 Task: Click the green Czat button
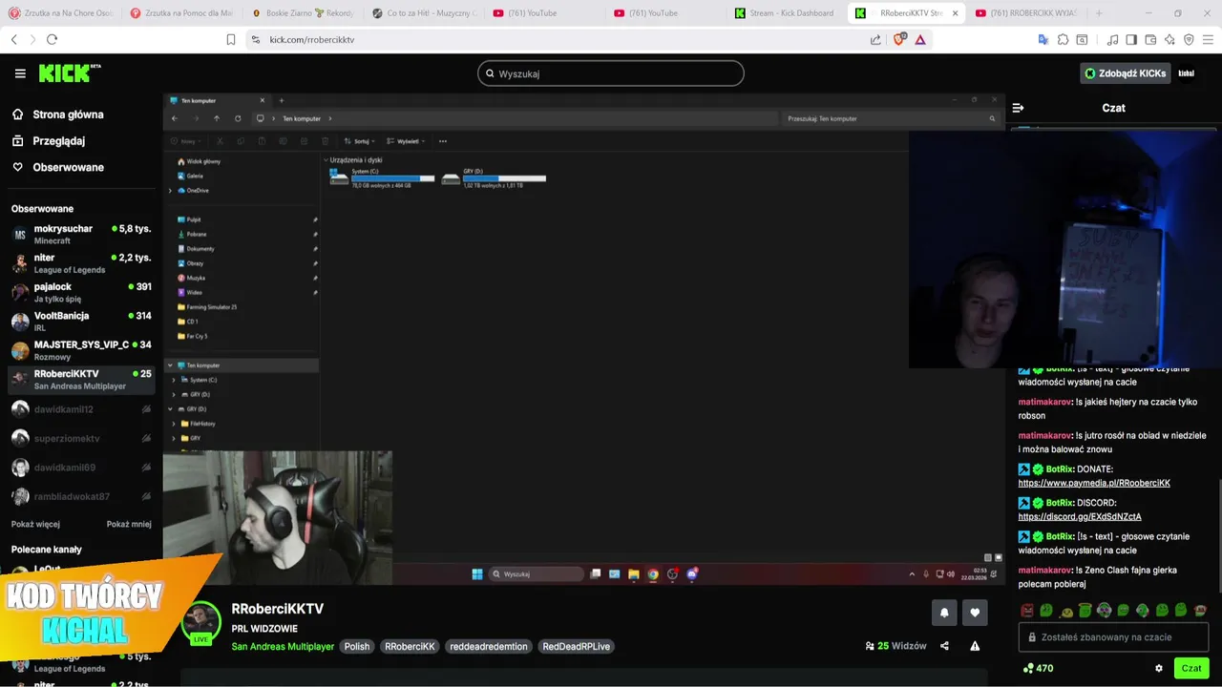pos(1191,668)
